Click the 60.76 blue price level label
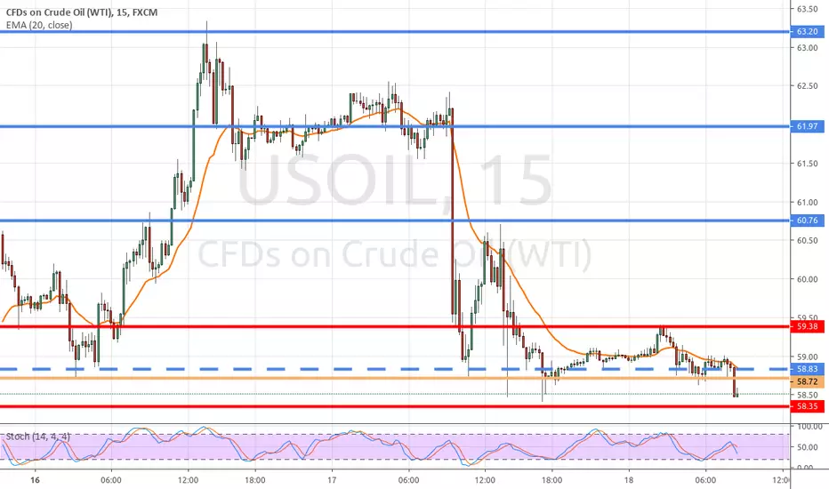The height and width of the screenshot is (489, 829). coord(807,220)
